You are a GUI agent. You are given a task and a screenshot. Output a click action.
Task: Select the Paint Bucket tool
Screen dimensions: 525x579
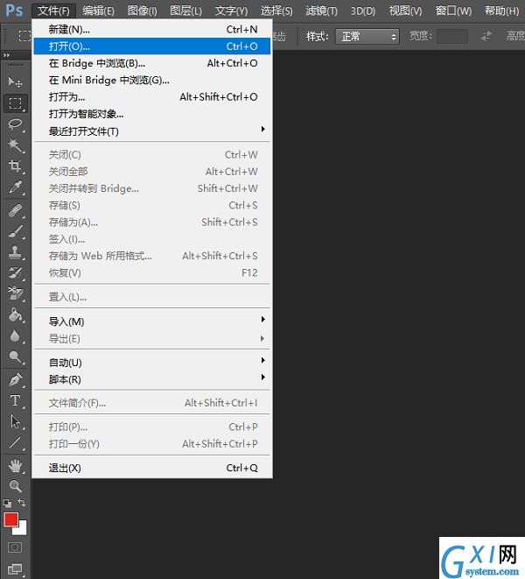15,315
